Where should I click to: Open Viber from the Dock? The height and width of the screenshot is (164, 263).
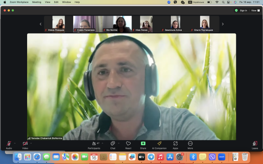tap(212, 157)
